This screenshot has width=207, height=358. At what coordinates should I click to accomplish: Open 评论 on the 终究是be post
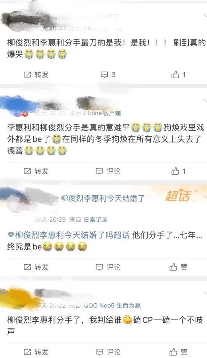pyautogui.click(x=108, y=267)
